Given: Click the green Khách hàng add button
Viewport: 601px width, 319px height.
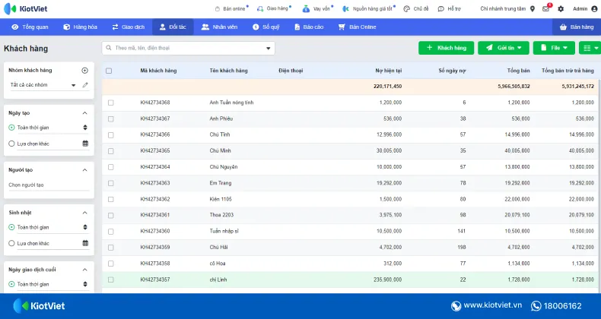Looking at the screenshot, I should pyautogui.click(x=446, y=48).
